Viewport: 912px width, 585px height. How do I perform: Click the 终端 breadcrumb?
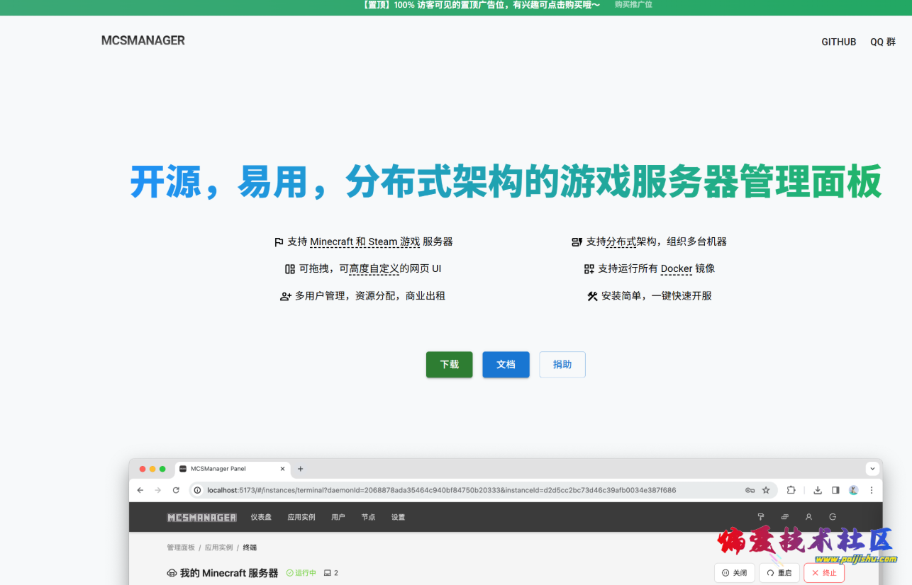[x=250, y=547]
